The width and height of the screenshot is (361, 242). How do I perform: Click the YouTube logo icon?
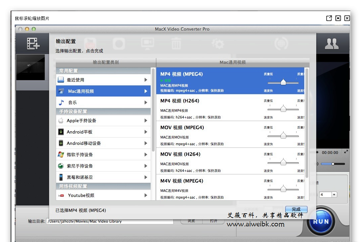pyautogui.click(x=61, y=196)
